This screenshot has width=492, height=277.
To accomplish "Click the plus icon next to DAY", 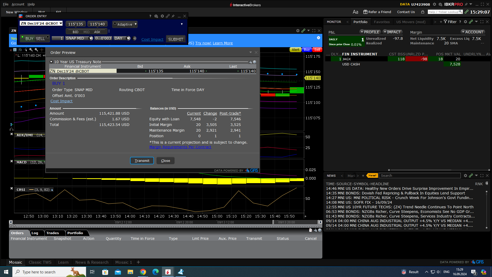I will click(135, 38).
